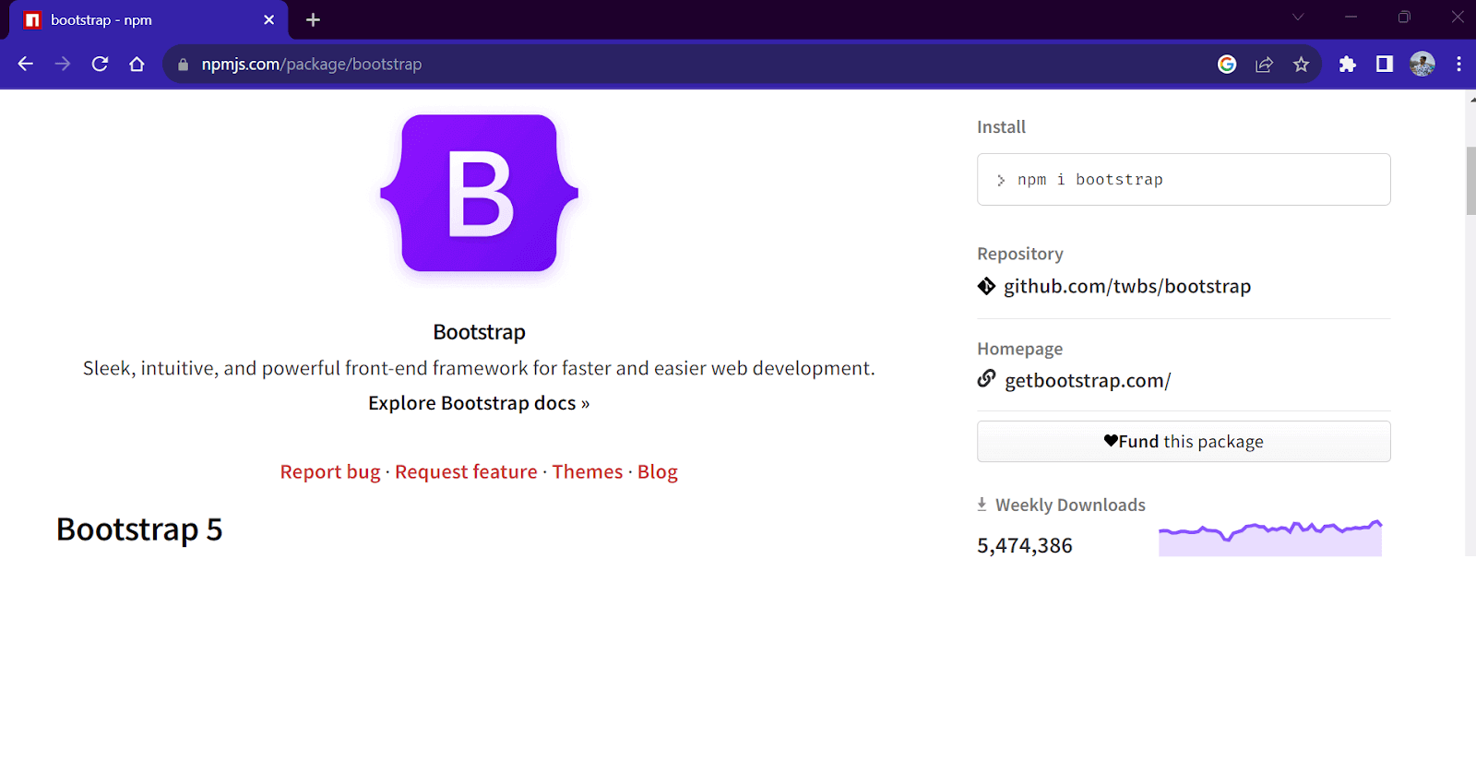Copy the npm i bootstrap install command

(1184, 179)
